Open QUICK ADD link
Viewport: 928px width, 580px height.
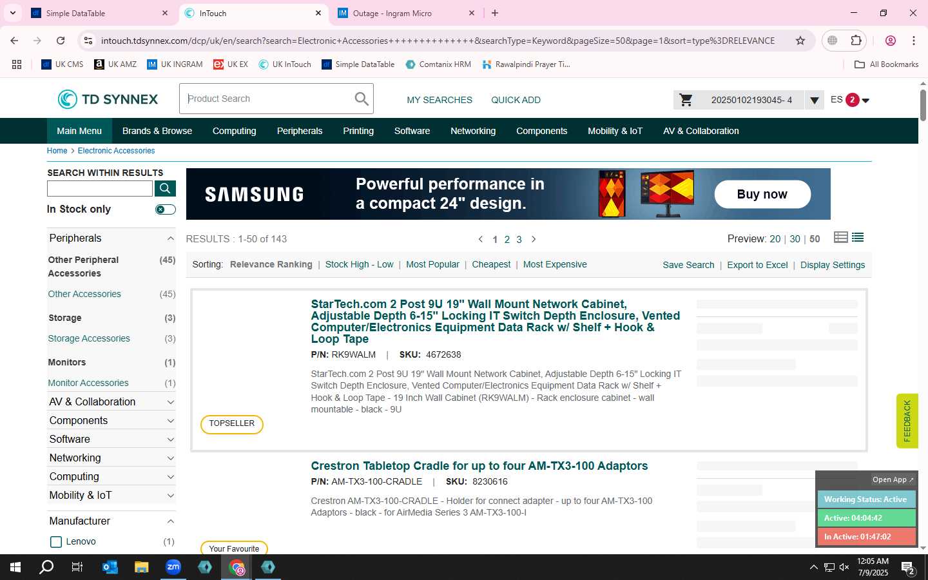(x=516, y=100)
